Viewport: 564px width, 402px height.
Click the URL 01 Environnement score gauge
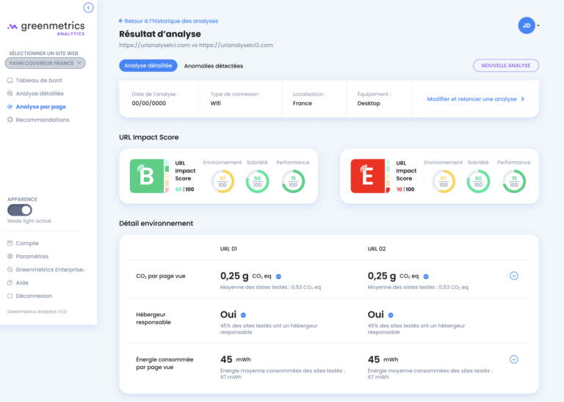tap(223, 181)
